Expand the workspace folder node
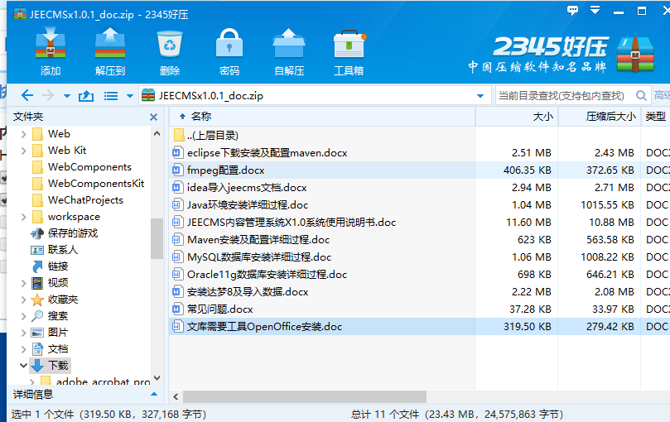Screen dimensions: 670x422 [x=24, y=217]
